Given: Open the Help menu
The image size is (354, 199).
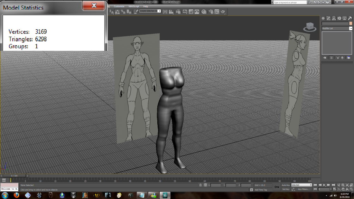Looking at the screenshot, I should [146, 7].
